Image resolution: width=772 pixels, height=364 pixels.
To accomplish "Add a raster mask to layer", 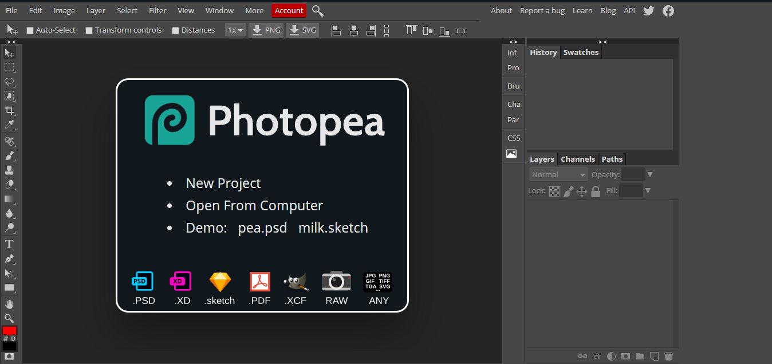I will pyautogui.click(x=625, y=357).
